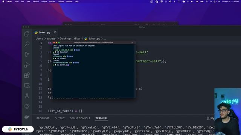This screenshot has width=241, height=135.
Task: Click the iTerm2 window yellow minimize button
Action: [x=56, y=42]
